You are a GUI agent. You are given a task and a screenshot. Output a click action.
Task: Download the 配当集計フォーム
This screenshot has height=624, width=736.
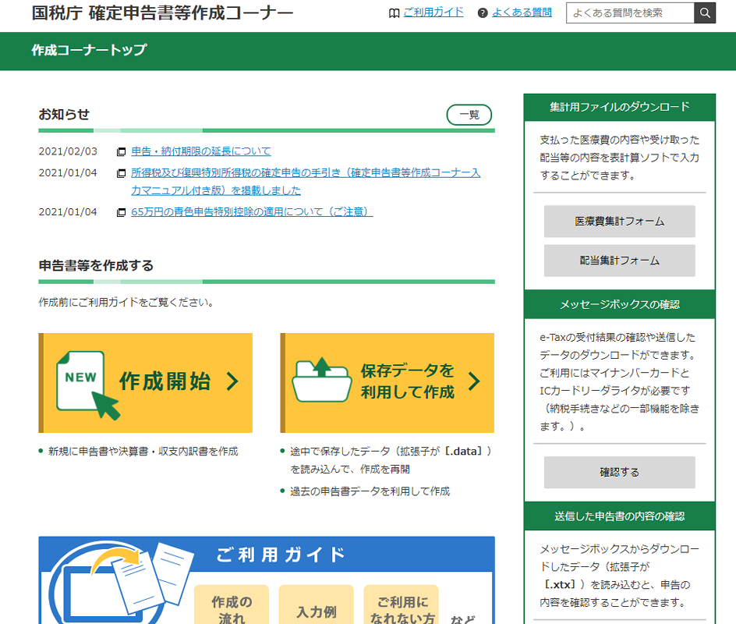coord(619,261)
